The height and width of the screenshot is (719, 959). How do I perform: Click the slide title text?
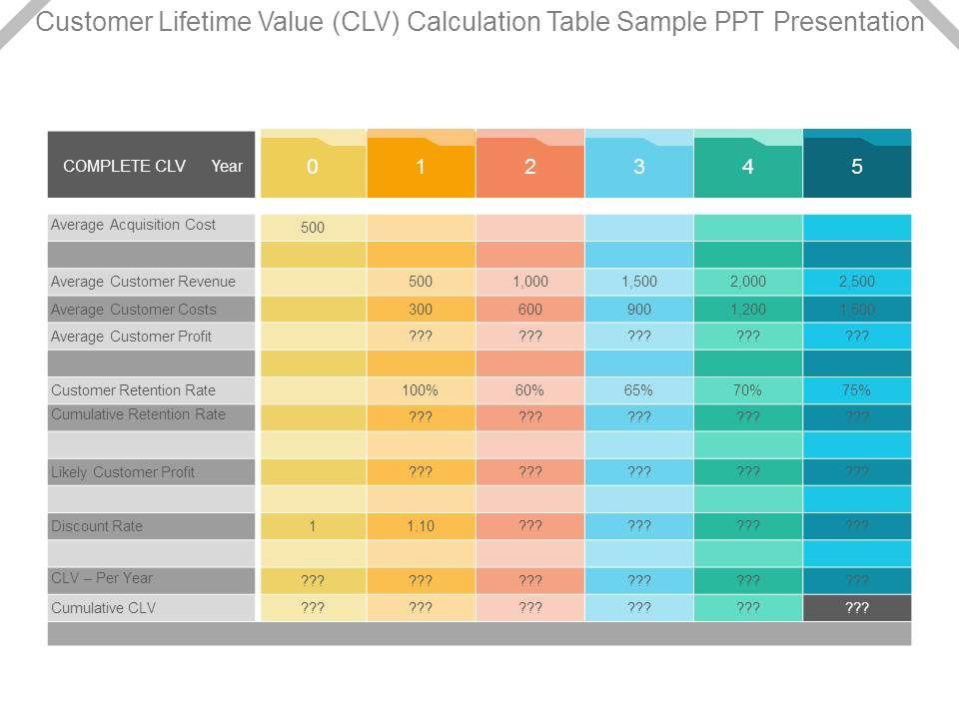pyautogui.click(x=479, y=23)
